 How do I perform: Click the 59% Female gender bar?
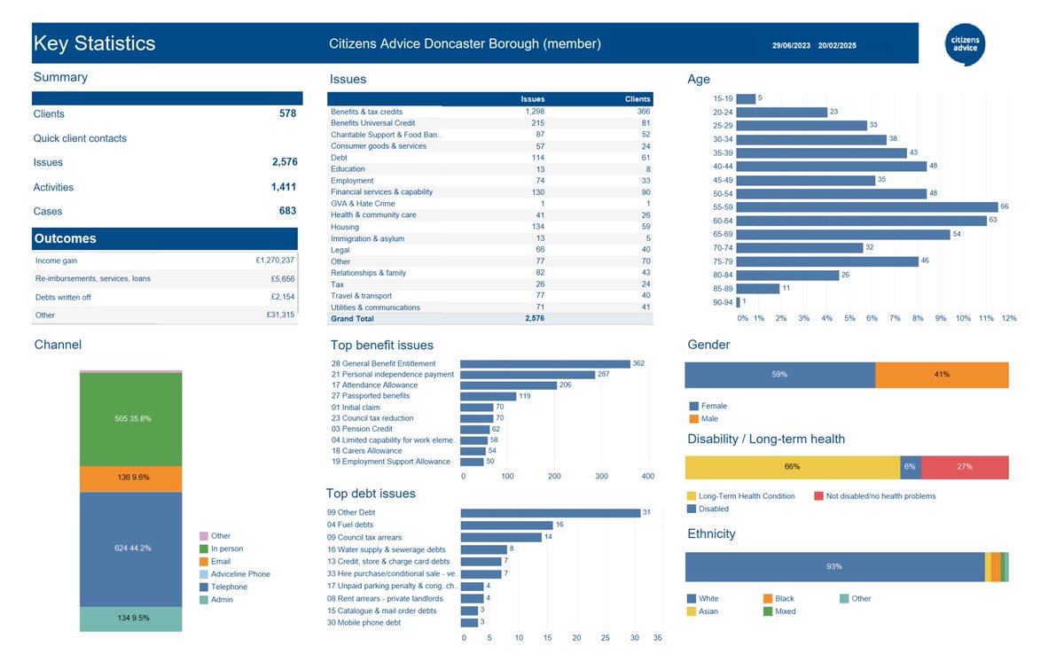point(780,375)
